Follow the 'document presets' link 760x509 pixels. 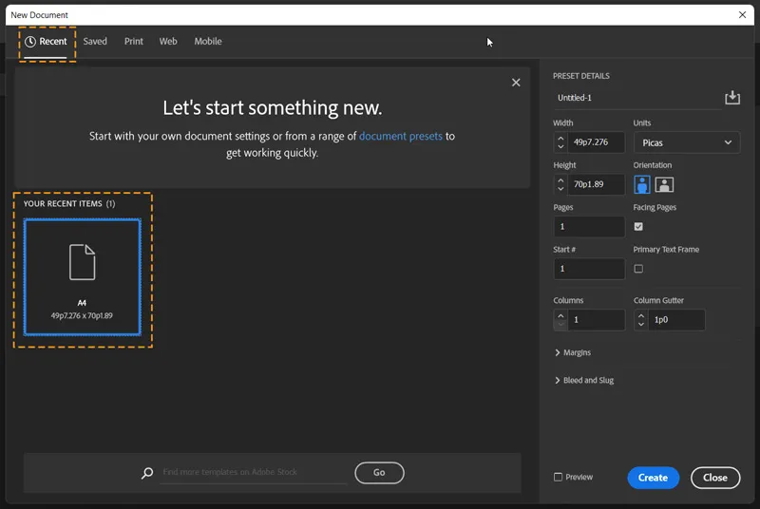click(x=400, y=136)
